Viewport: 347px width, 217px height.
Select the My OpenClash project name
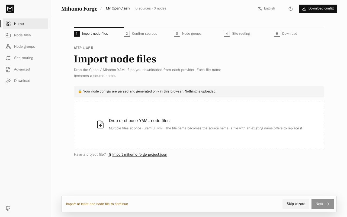(x=118, y=8)
